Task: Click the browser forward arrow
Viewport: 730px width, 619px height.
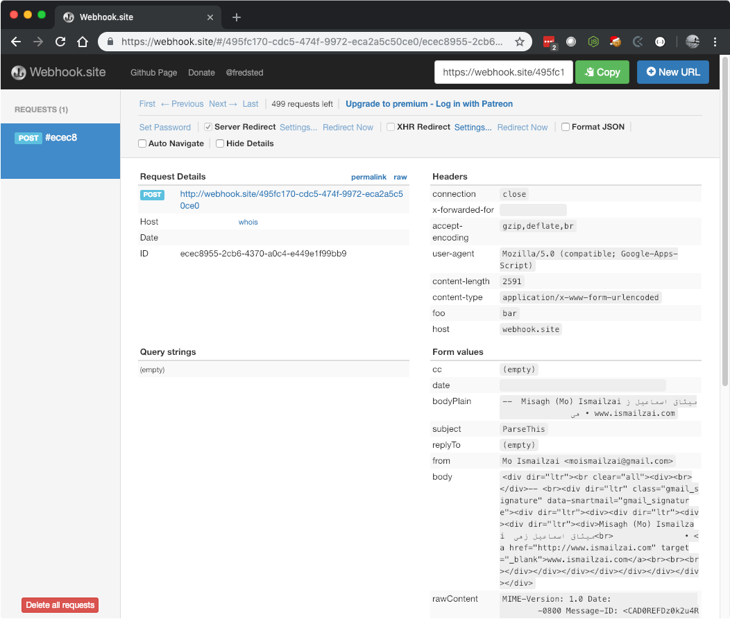Action: point(38,42)
